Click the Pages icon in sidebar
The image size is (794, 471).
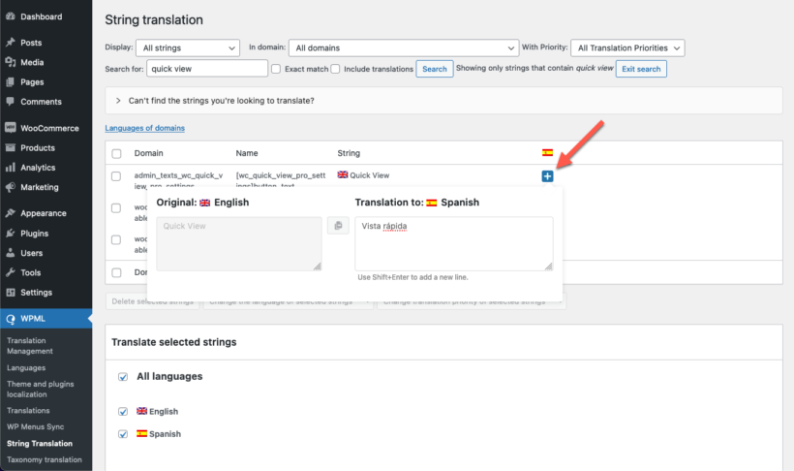coord(10,81)
